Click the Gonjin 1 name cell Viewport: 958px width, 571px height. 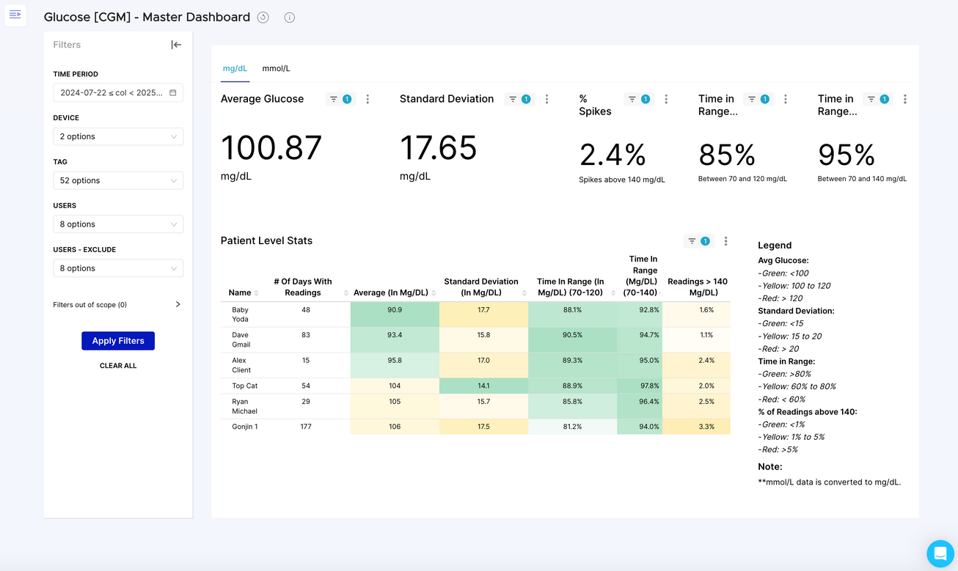tap(244, 427)
